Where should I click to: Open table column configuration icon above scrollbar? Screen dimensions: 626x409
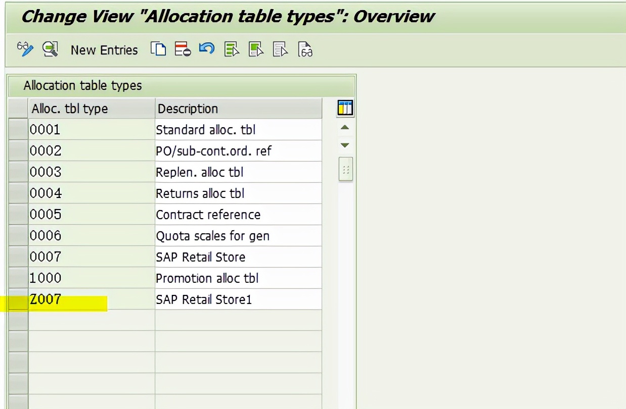(345, 108)
